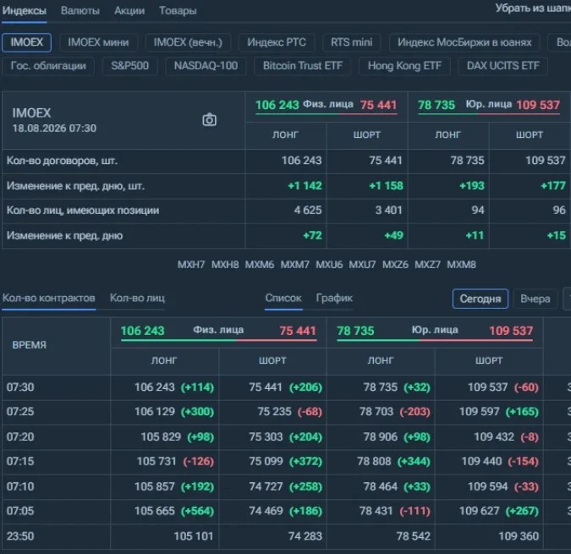Viewport: 571px width, 554px height.
Task: Select the Bitcoin Trust ETF chip
Action: pyautogui.click(x=303, y=66)
